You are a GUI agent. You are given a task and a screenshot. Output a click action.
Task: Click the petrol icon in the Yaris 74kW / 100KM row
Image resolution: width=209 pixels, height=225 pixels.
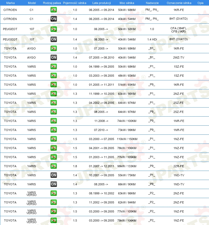pyautogui.click(x=53, y=121)
